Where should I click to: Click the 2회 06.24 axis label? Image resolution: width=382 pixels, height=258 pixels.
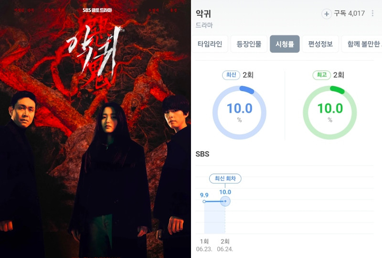pos(225,245)
